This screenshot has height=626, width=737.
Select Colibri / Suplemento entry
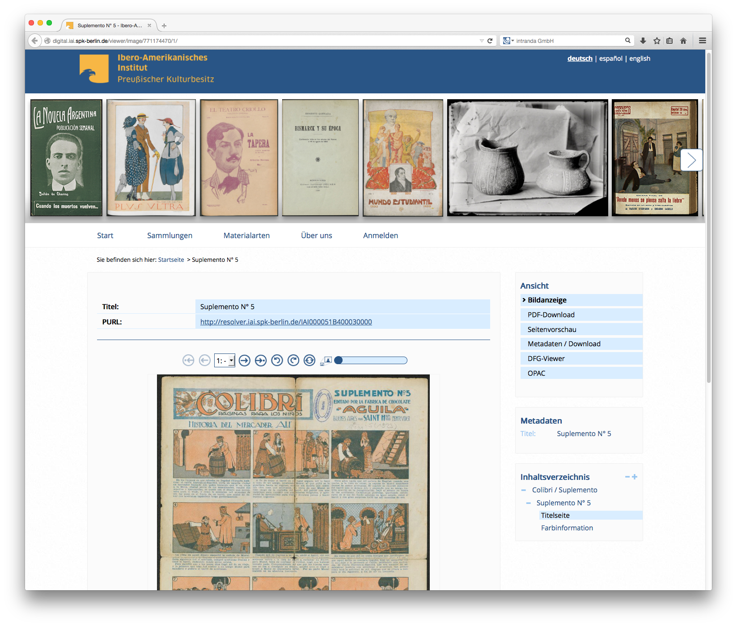click(564, 490)
